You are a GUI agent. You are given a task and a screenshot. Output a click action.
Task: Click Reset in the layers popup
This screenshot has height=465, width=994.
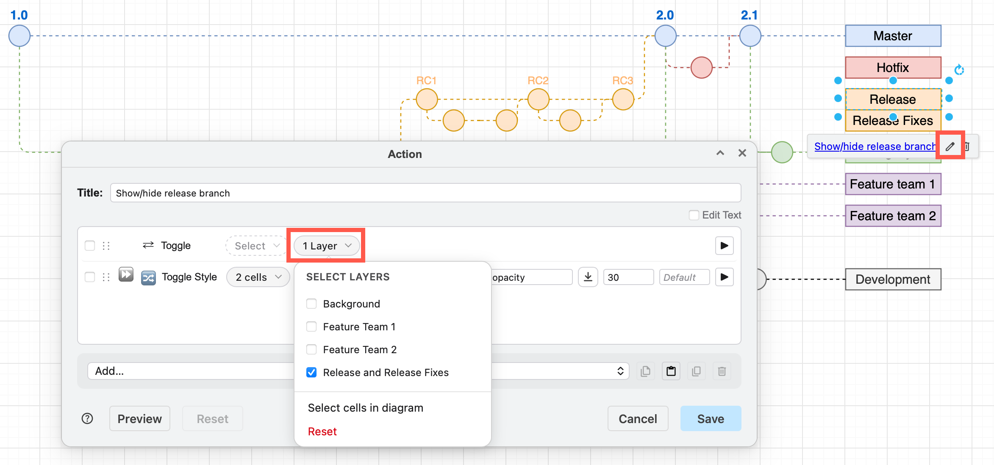[322, 432]
